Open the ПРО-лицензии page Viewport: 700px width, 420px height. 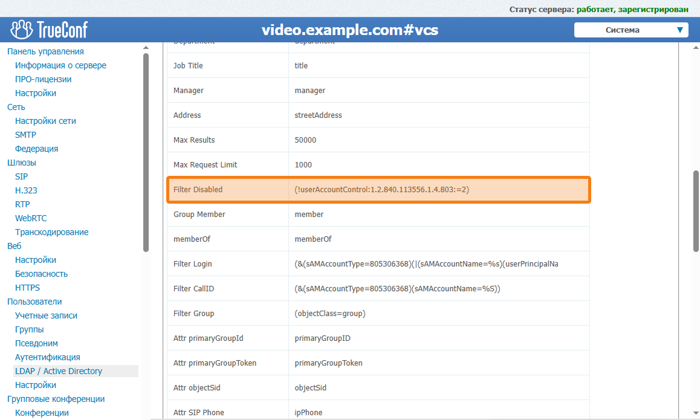tap(44, 79)
